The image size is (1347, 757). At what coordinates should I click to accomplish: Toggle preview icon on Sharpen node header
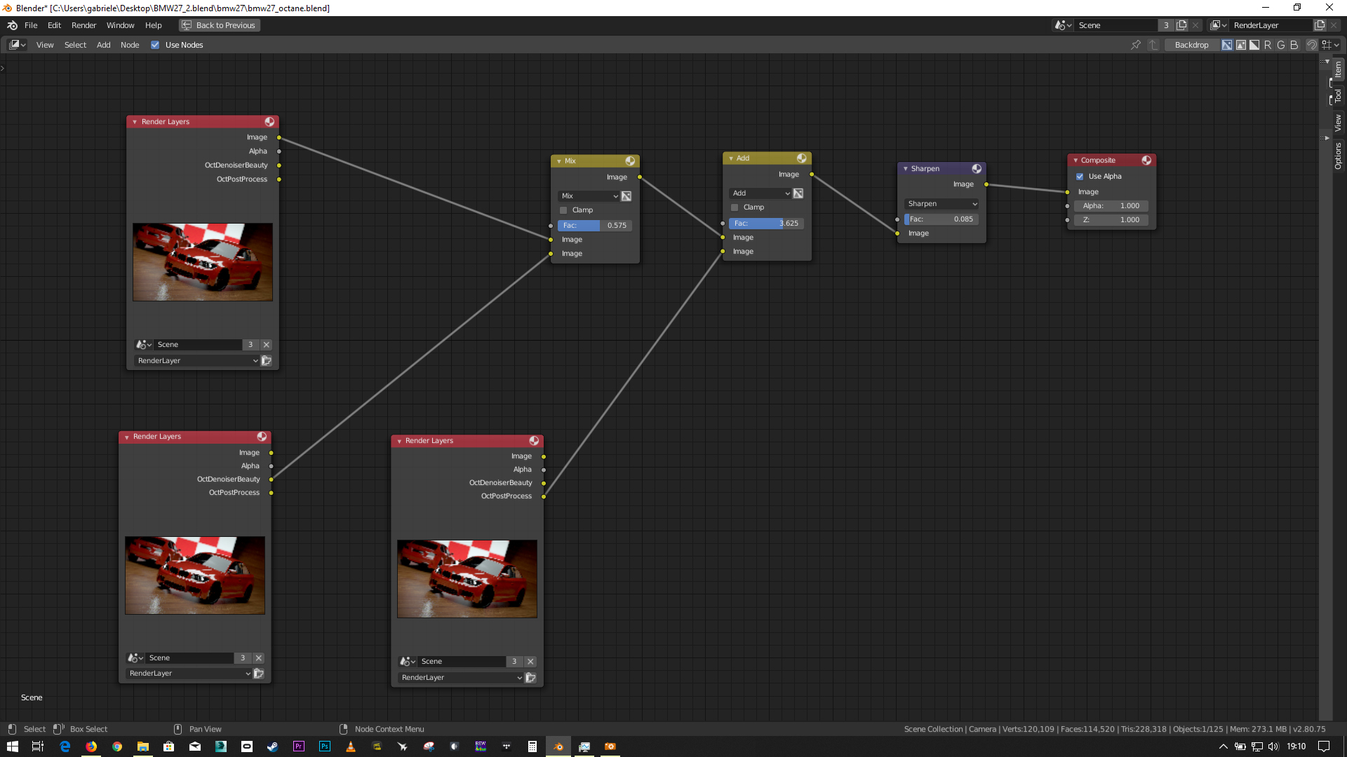[x=977, y=169]
